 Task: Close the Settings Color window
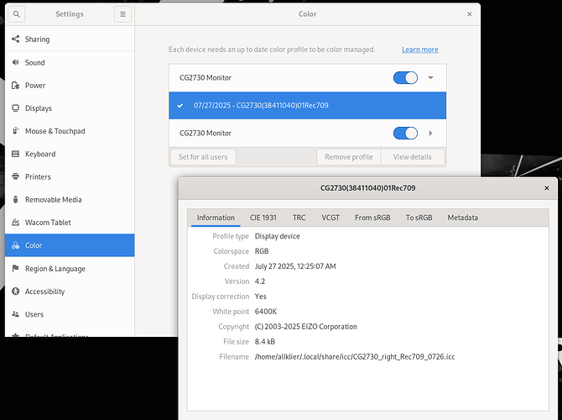[470, 14]
